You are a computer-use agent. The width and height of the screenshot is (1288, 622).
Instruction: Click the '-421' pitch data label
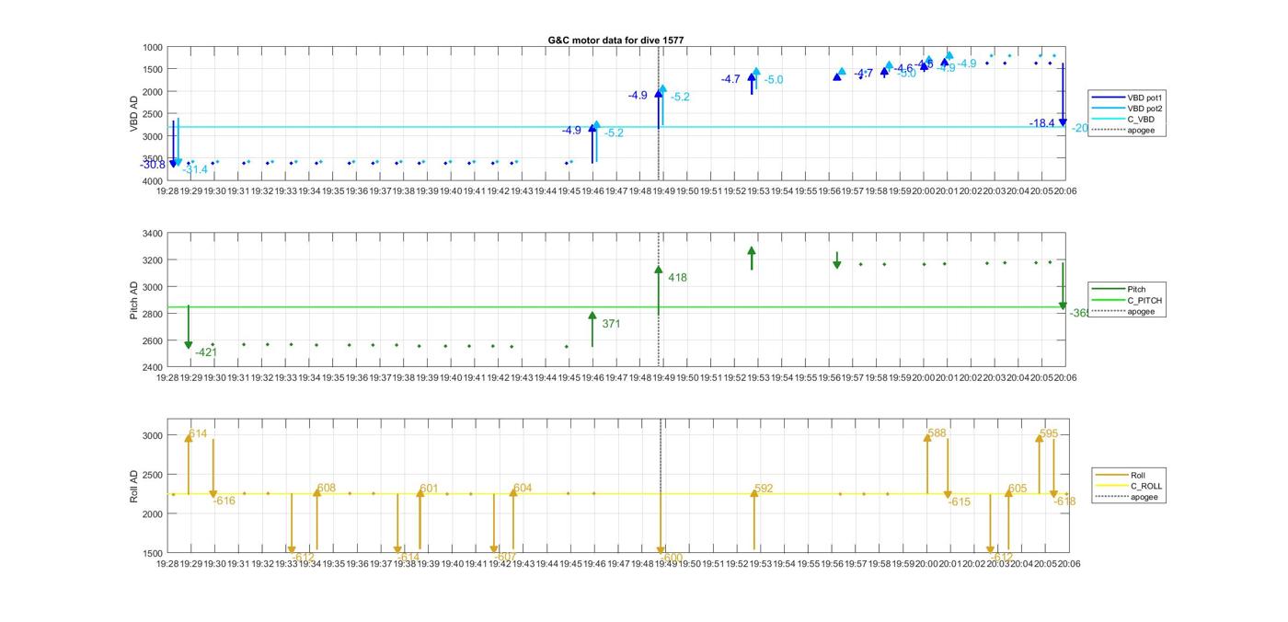pyautogui.click(x=206, y=352)
